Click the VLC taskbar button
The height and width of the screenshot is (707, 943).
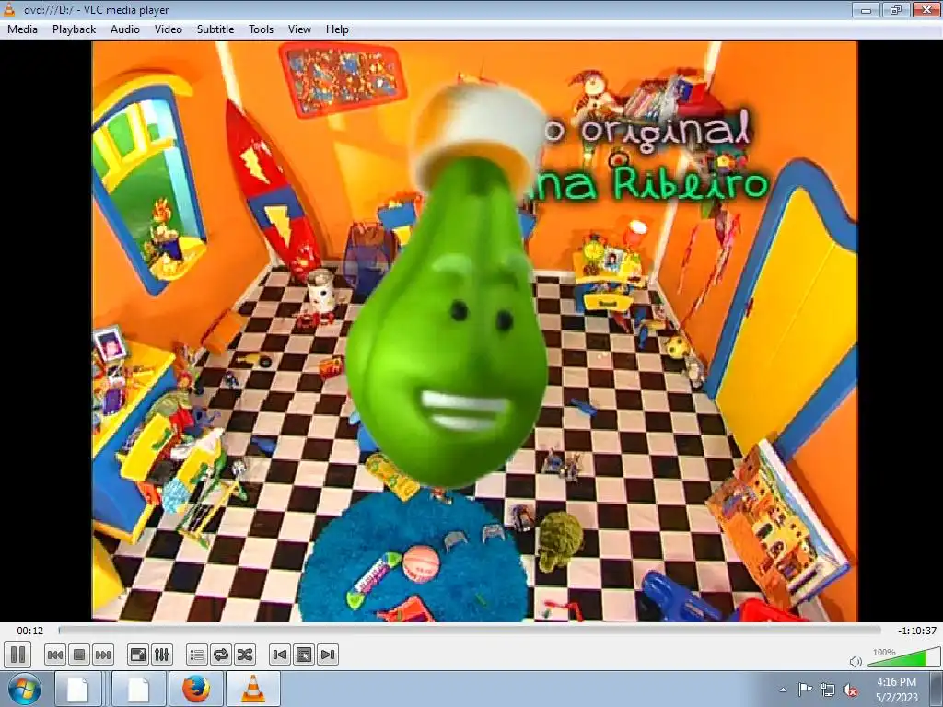[x=253, y=689]
